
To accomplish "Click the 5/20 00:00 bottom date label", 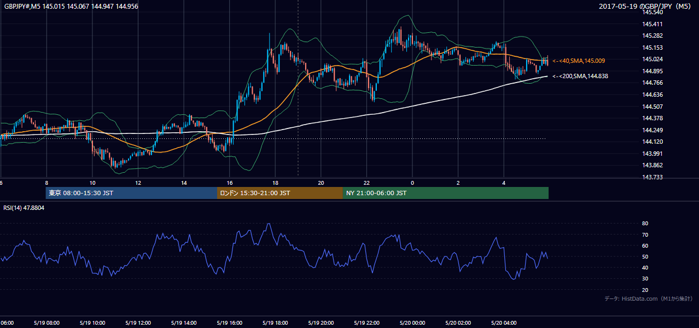I will click(x=412, y=323).
